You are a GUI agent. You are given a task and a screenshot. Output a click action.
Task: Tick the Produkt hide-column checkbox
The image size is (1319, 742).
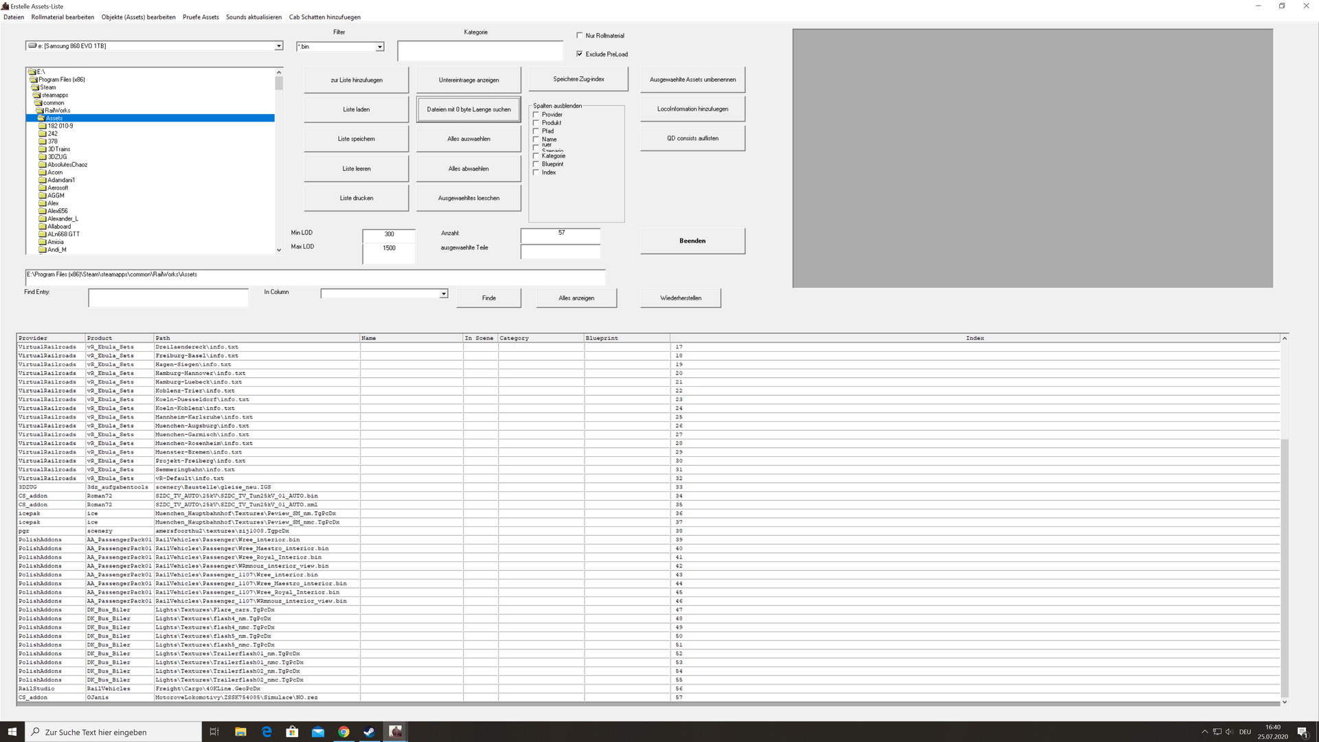click(x=537, y=123)
